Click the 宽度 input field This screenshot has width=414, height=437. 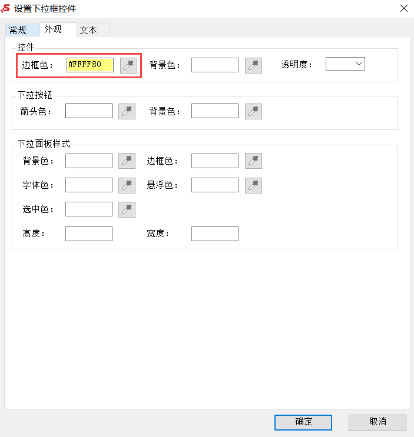point(215,233)
